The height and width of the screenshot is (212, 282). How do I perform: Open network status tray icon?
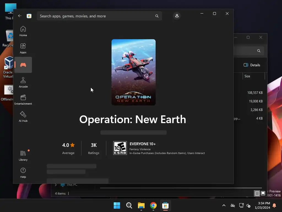(x=241, y=205)
